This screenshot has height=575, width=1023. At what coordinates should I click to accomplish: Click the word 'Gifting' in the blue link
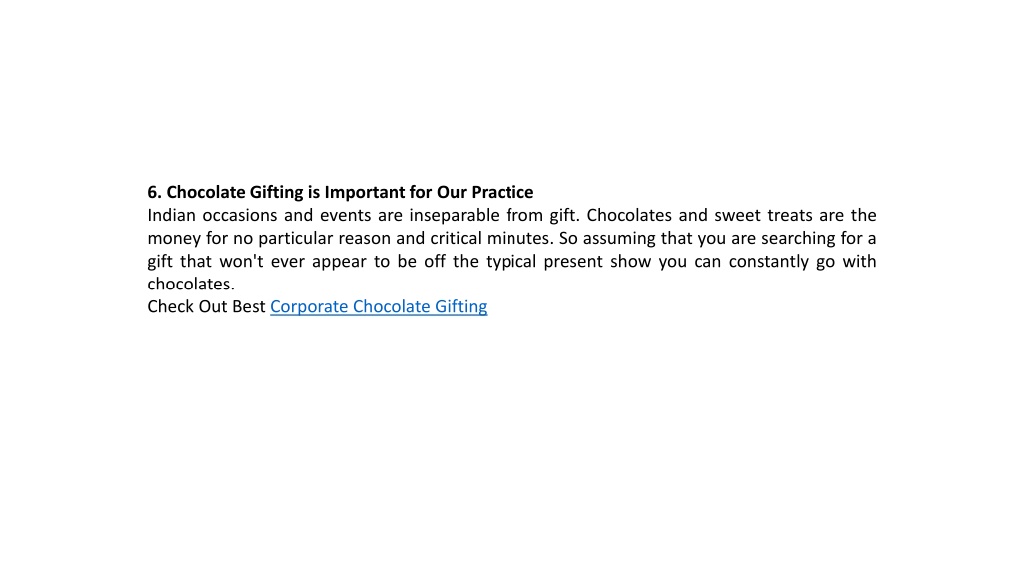[461, 306]
